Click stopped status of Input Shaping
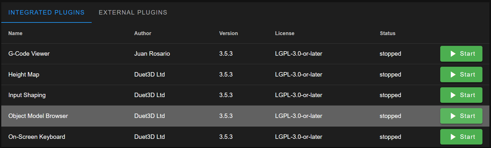 point(390,95)
